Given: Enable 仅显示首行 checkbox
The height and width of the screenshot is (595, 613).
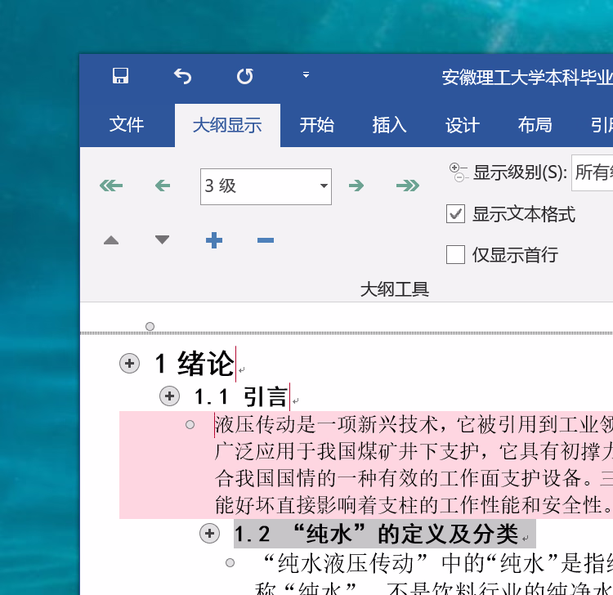Looking at the screenshot, I should (x=456, y=255).
